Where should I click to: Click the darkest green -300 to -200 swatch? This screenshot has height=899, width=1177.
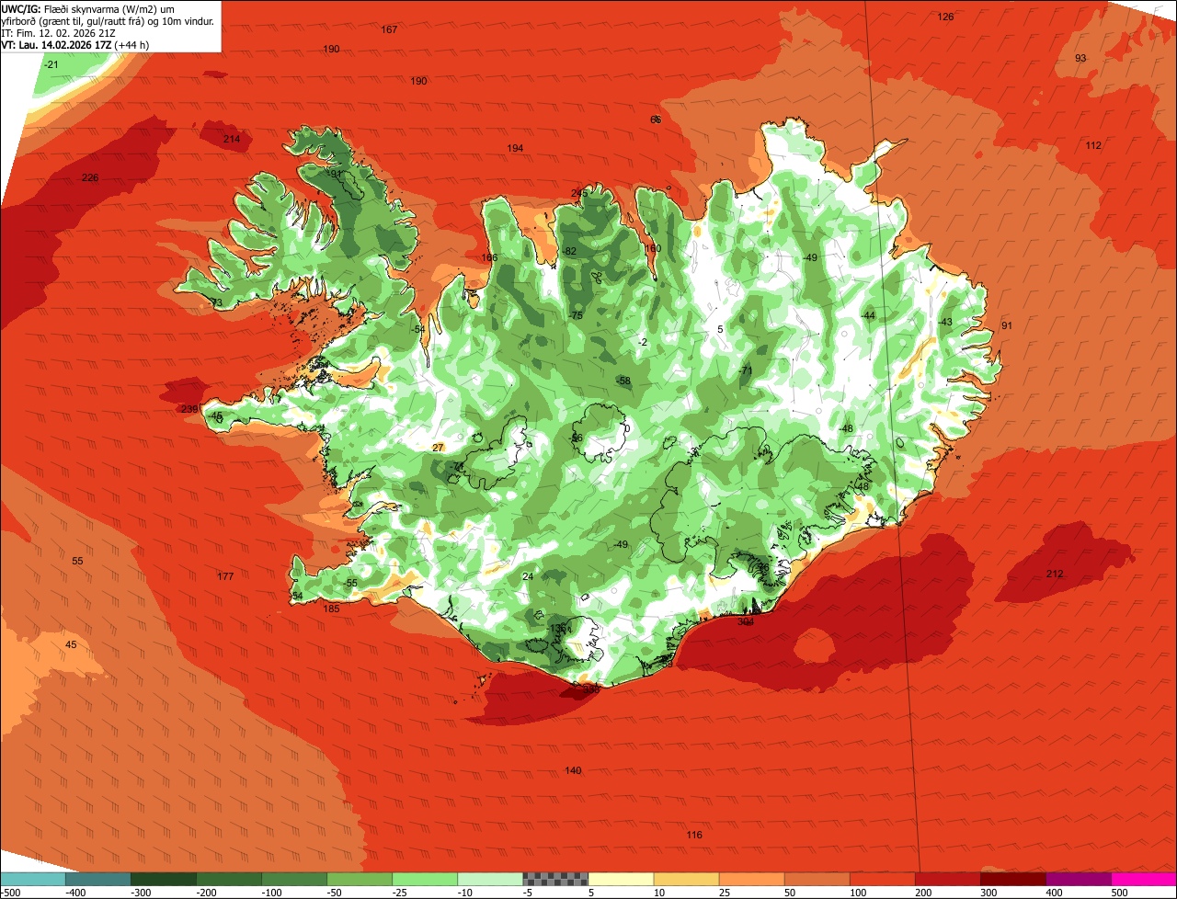point(163,878)
